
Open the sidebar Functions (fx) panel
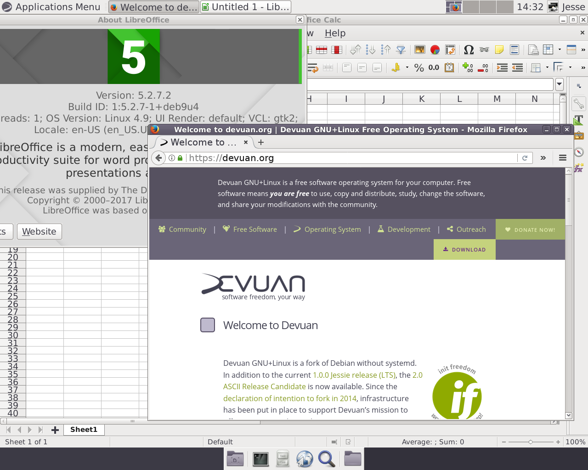tap(579, 168)
